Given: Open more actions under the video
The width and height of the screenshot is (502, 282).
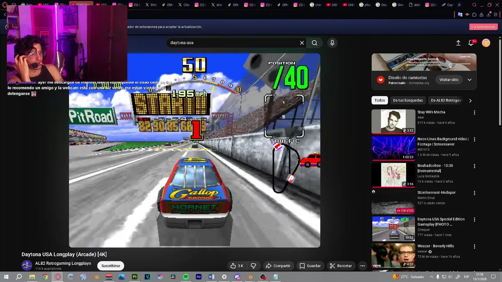Looking at the screenshot, I should (362, 266).
